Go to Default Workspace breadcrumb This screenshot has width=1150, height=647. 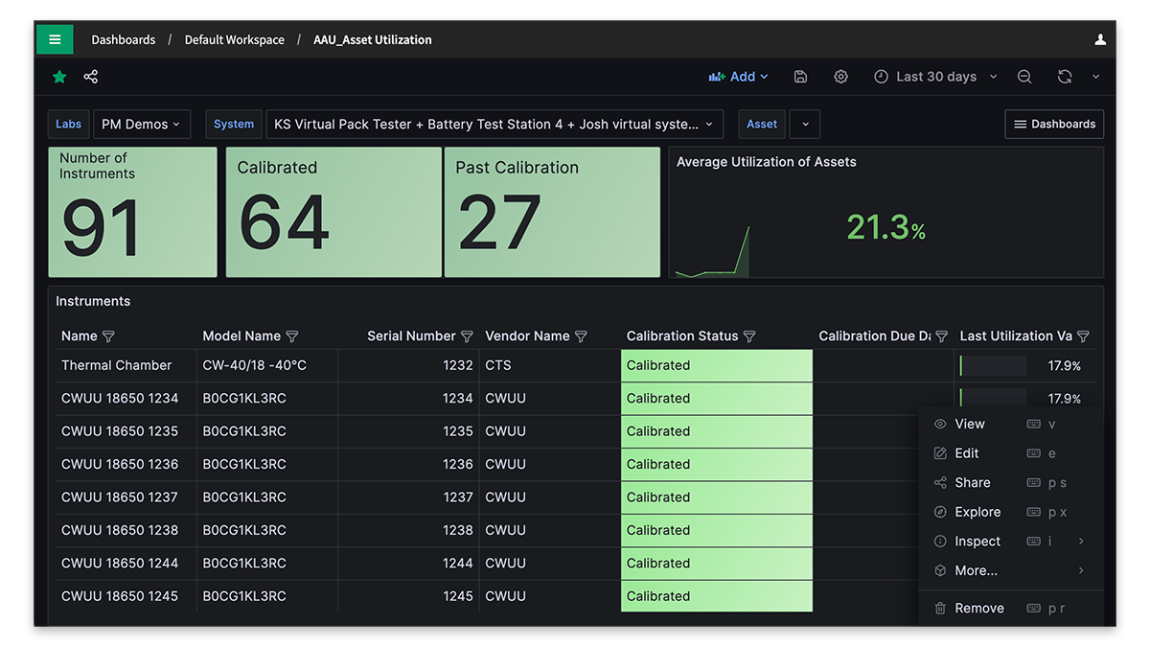[x=235, y=40]
